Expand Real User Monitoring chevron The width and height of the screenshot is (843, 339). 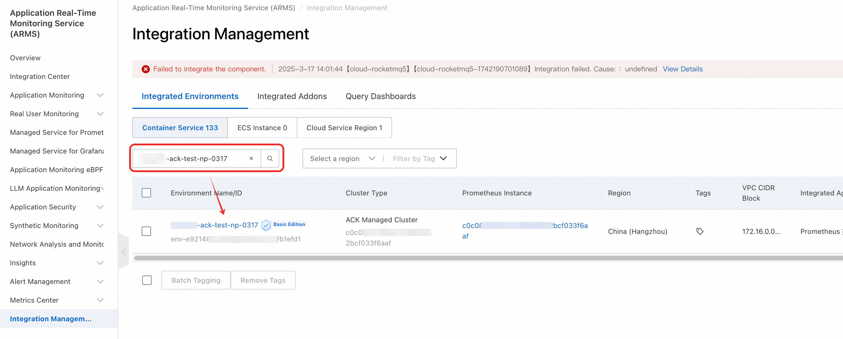click(101, 114)
